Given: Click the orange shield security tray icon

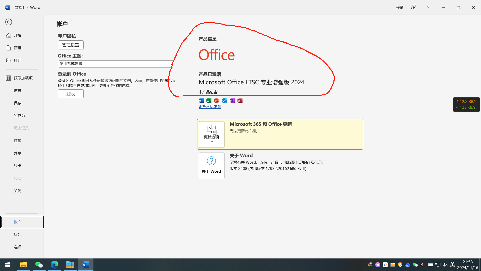Looking at the screenshot, I should [400, 265].
